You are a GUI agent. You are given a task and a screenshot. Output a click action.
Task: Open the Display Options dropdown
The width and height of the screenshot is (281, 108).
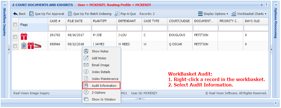pos(213,14)
